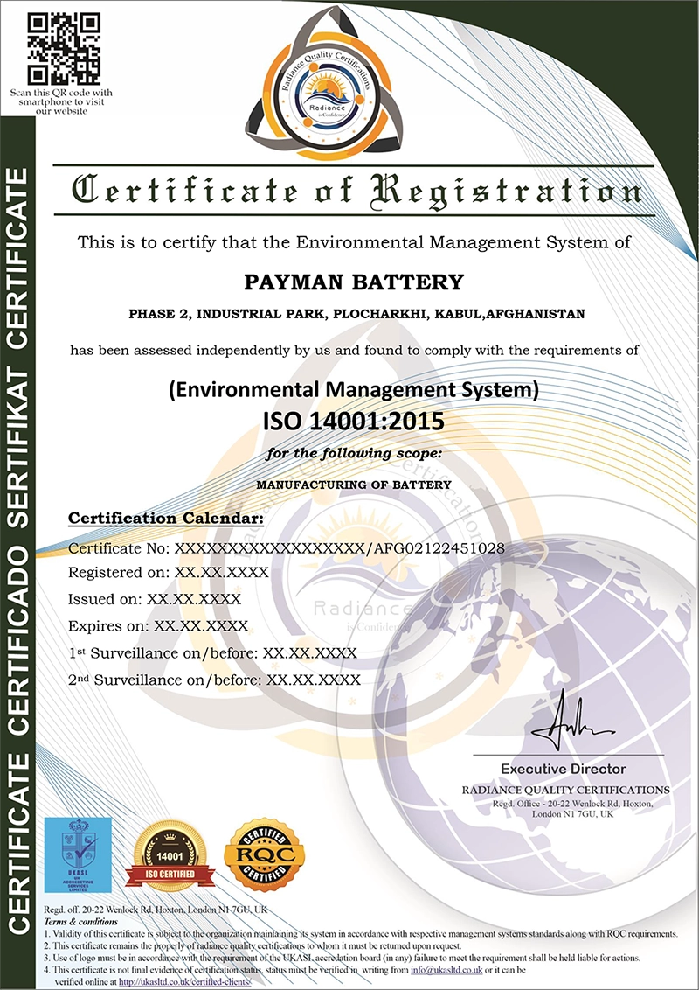Click the MANUFACTURING OF BATTERY scope text
Image resolution: width=699 pixels, height=990 pixels.
[353, 484]
